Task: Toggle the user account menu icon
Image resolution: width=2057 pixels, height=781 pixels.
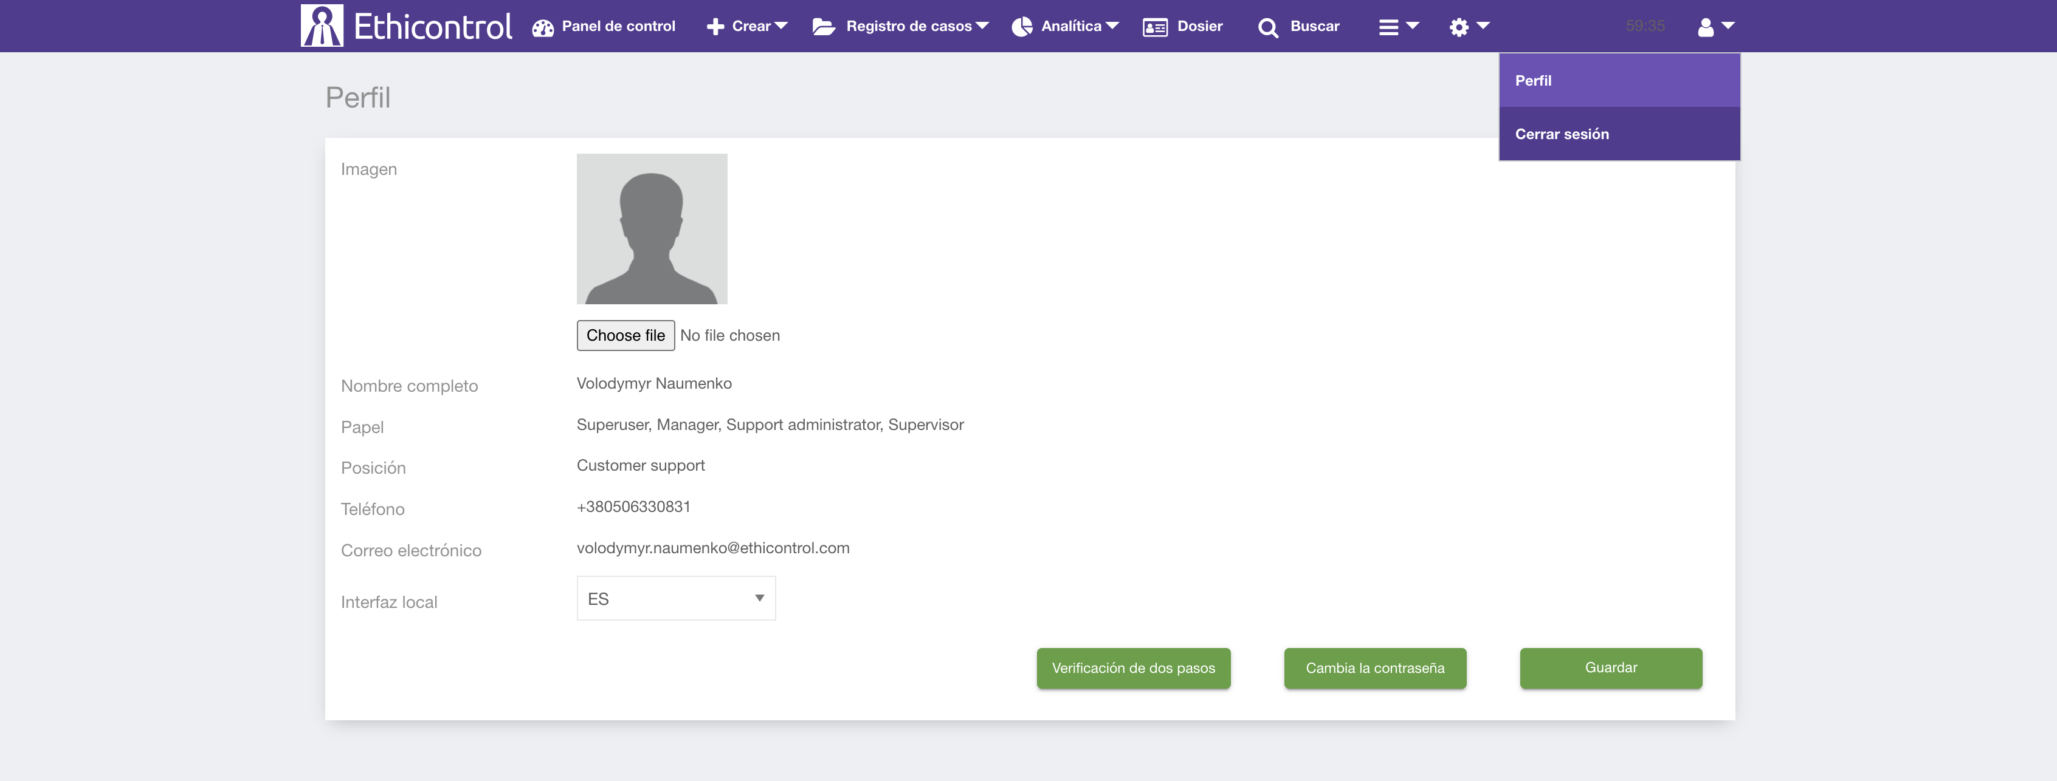Action: (x=1706, y=27)
